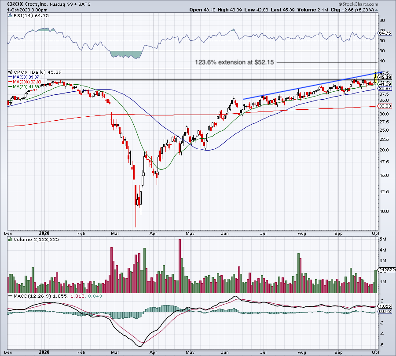
Task: Click the 123.6% extension at $52.15 annotation
Action: click(235, 62)
